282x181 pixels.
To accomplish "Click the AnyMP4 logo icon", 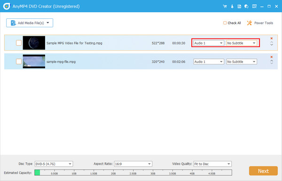I will coord(7,6).
